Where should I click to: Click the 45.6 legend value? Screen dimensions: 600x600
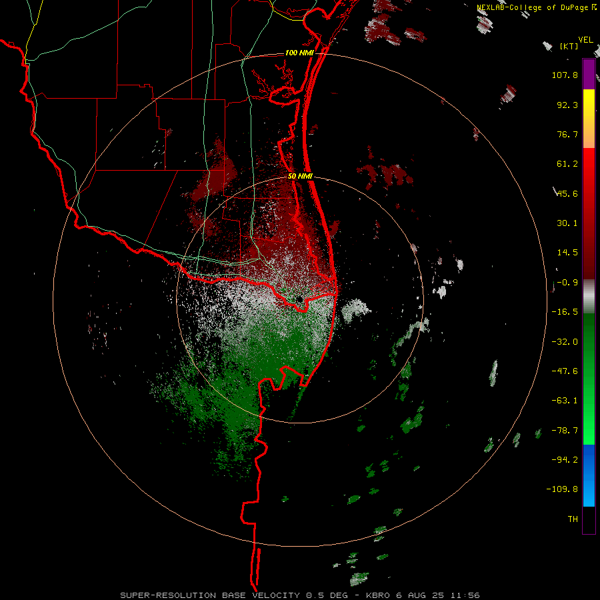coord(567,193)
